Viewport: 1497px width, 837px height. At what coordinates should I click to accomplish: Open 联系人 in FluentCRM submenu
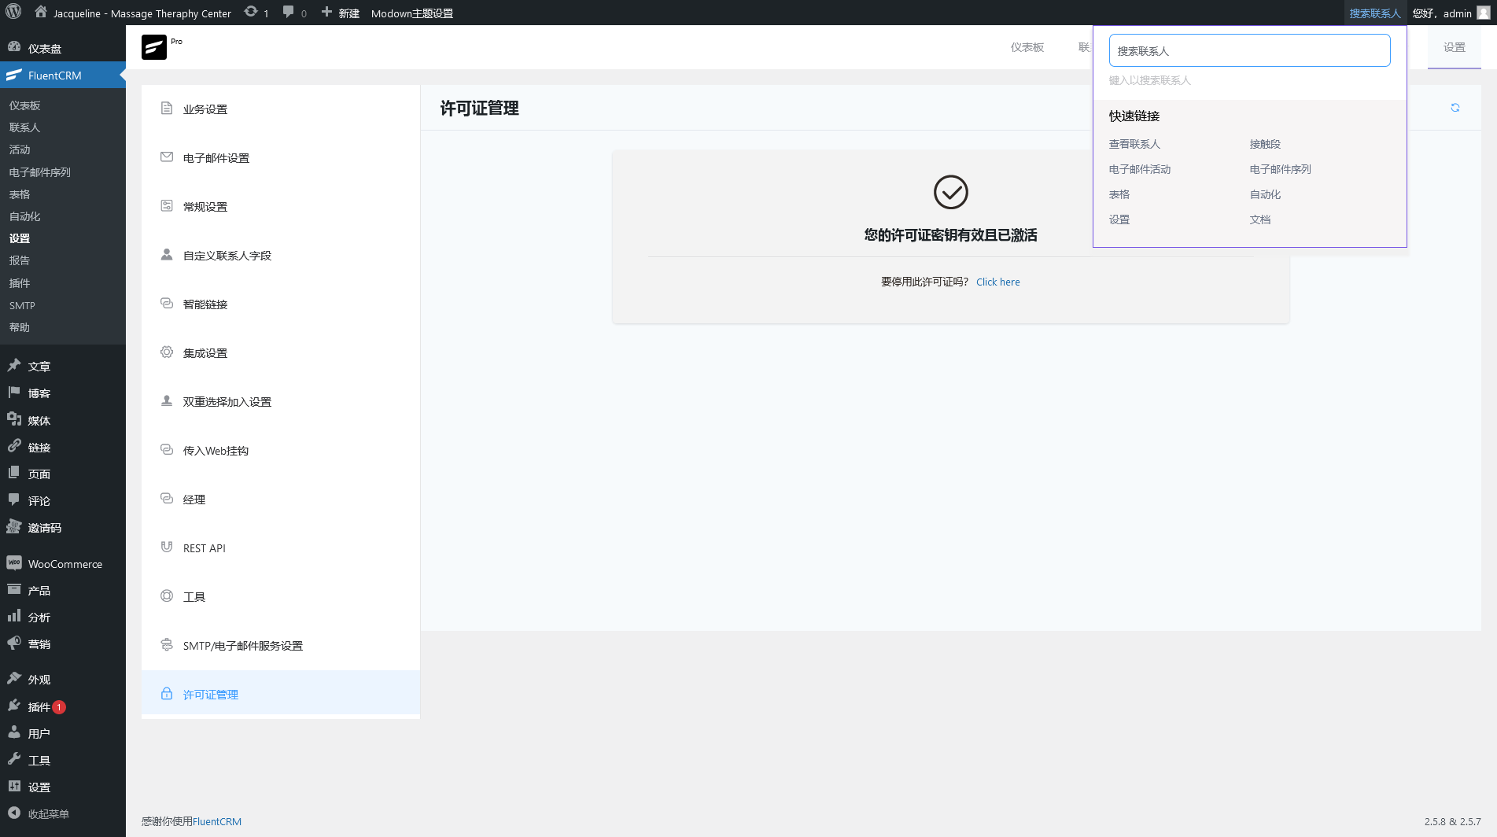pyautogui.click(x=24, y=127)
